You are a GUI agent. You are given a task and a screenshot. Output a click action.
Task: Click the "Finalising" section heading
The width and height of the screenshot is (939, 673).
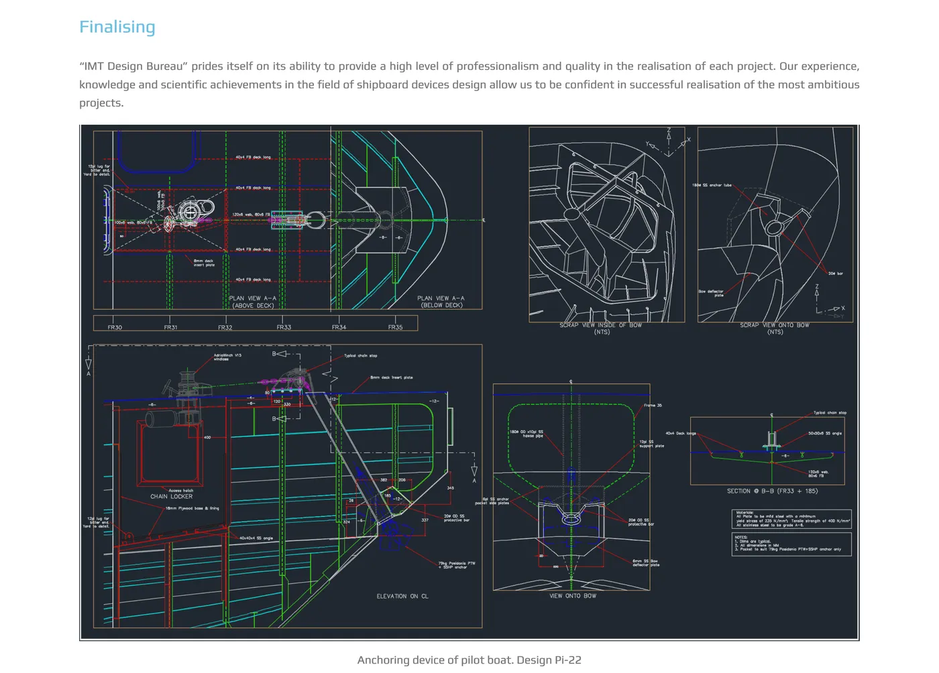(x=117, y=27)
